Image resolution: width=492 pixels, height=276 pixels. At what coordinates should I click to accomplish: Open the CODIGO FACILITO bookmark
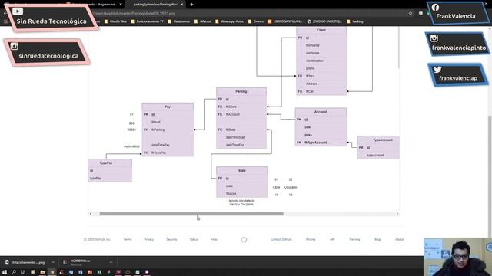(x=324, y=21)
